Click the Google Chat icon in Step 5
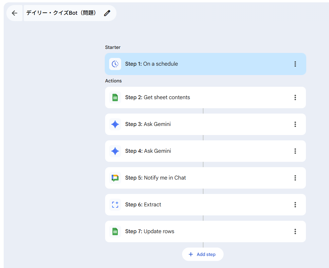 (115, 178)
